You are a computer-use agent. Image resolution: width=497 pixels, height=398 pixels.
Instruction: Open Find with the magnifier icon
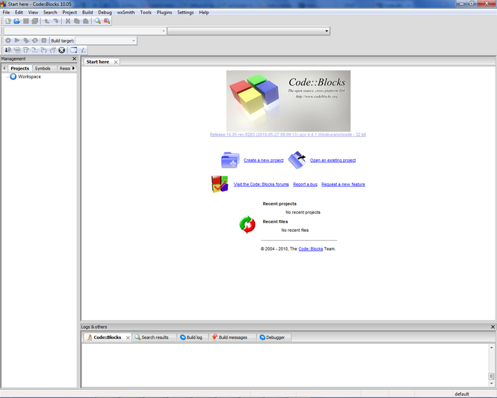pos(98,21)
